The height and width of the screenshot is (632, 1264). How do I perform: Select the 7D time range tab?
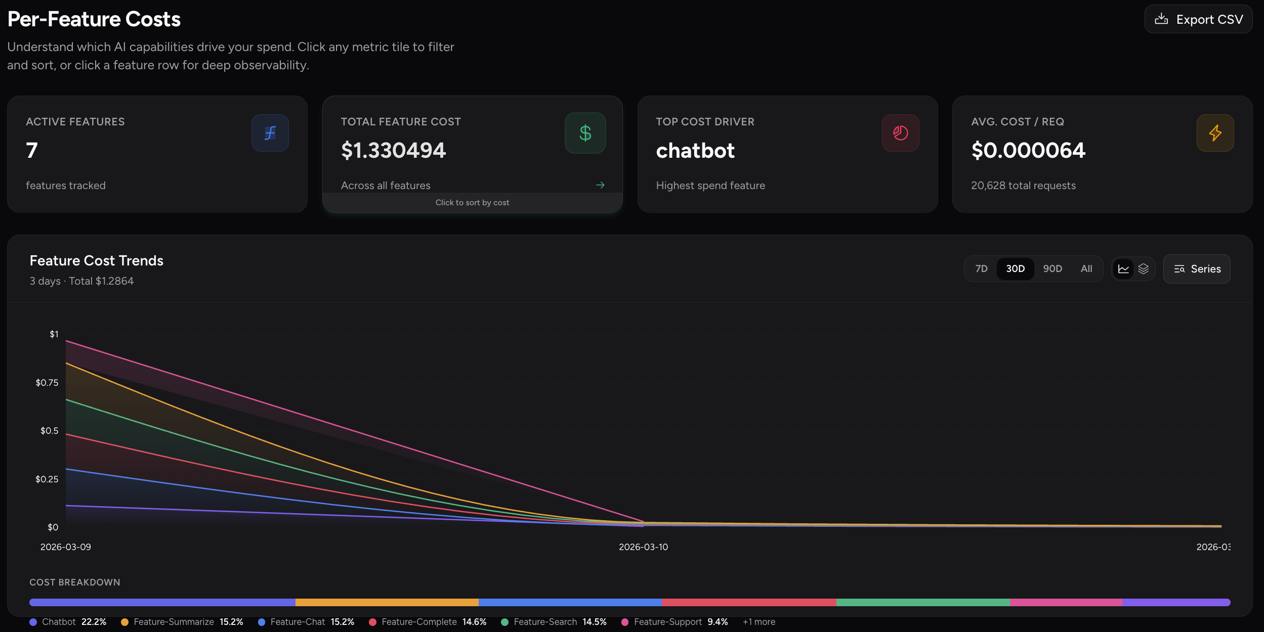[981, 269]
